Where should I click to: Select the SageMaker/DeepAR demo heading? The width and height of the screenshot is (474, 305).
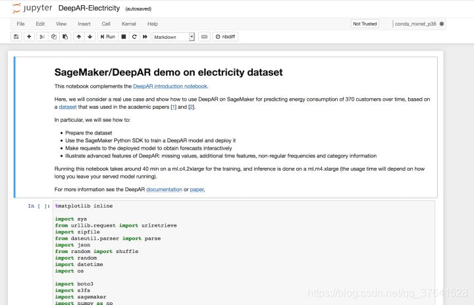click(x=169, y=72)
